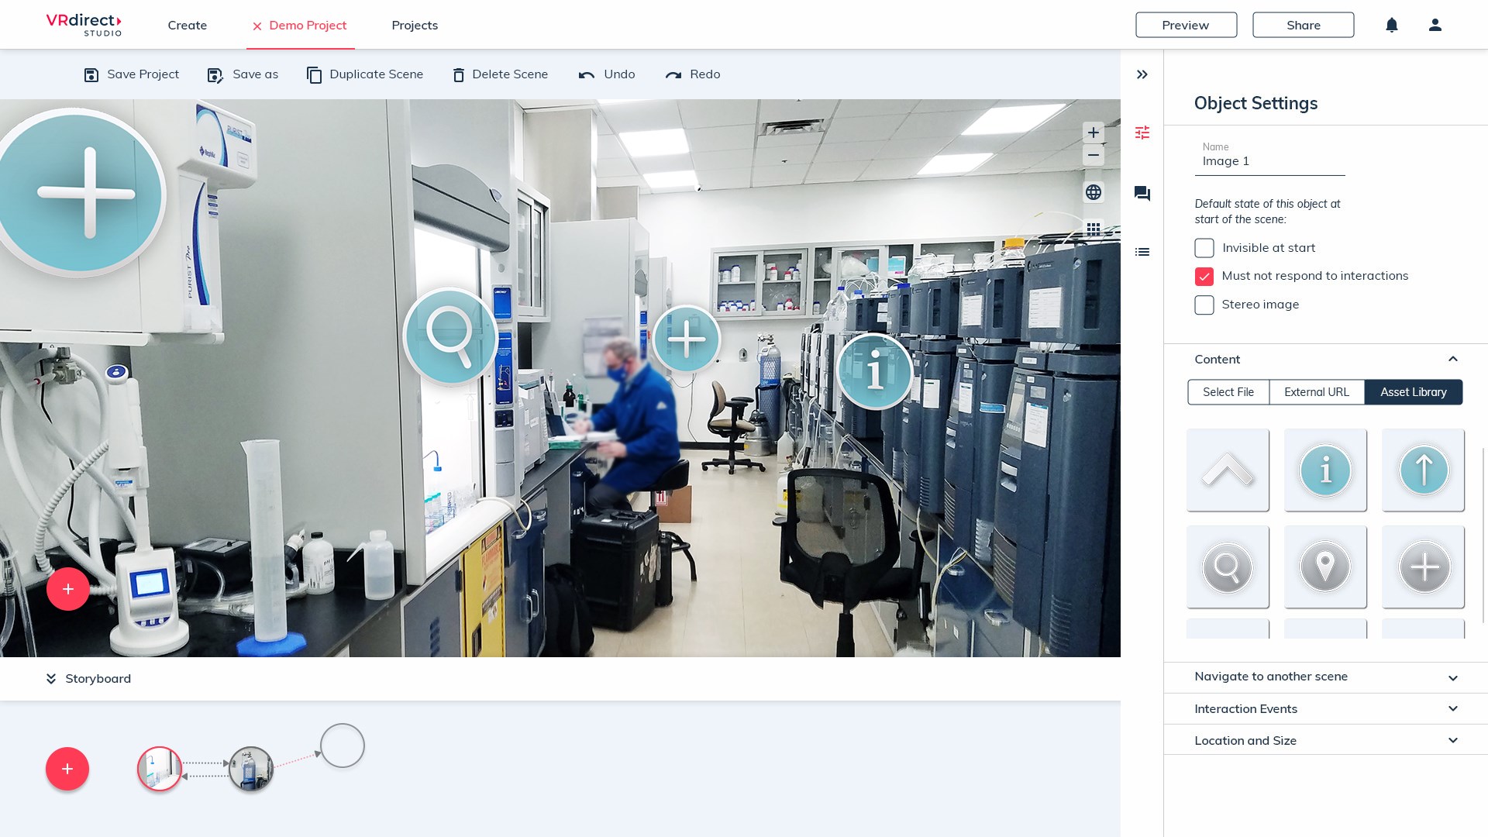1488x837 pixels.
Task: Toggle the grid icon in viewport
Action: 1094,229
